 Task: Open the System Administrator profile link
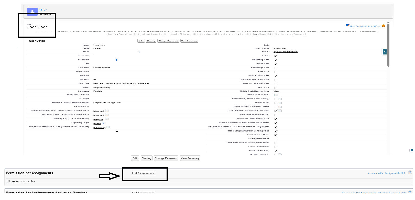(286, 52)
